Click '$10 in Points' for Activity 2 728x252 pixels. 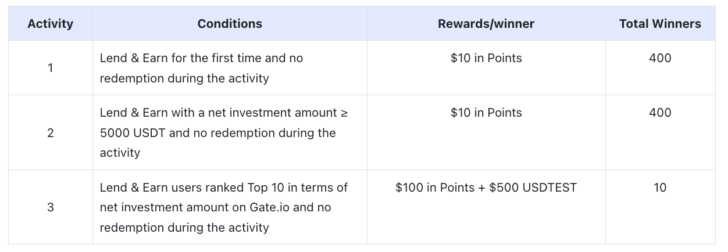tap(486, 113)
